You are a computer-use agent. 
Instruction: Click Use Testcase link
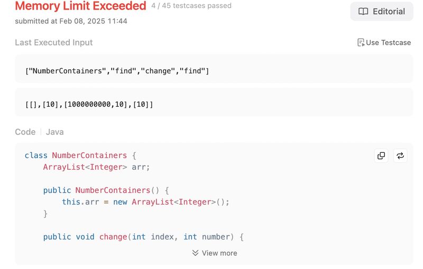coord(384,43)
